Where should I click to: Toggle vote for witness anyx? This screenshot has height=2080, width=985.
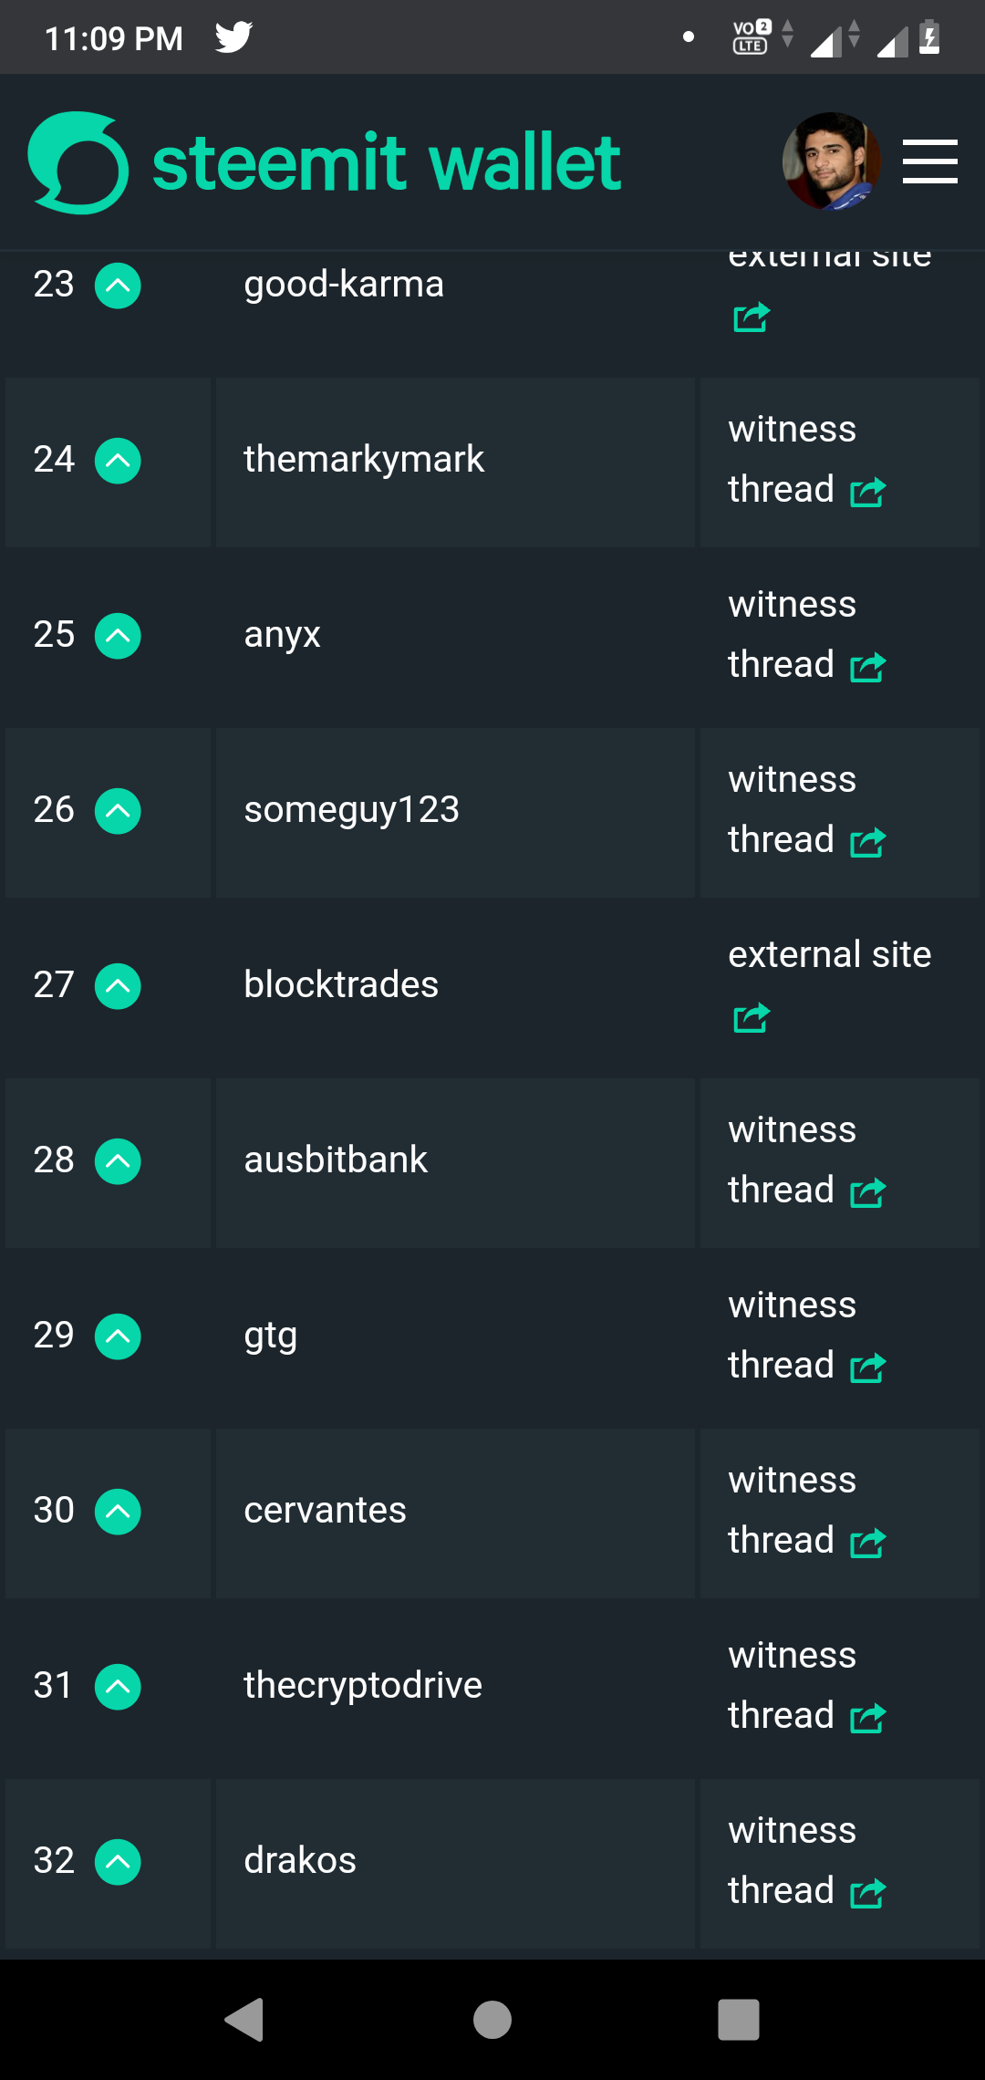(x=118, y=636)
